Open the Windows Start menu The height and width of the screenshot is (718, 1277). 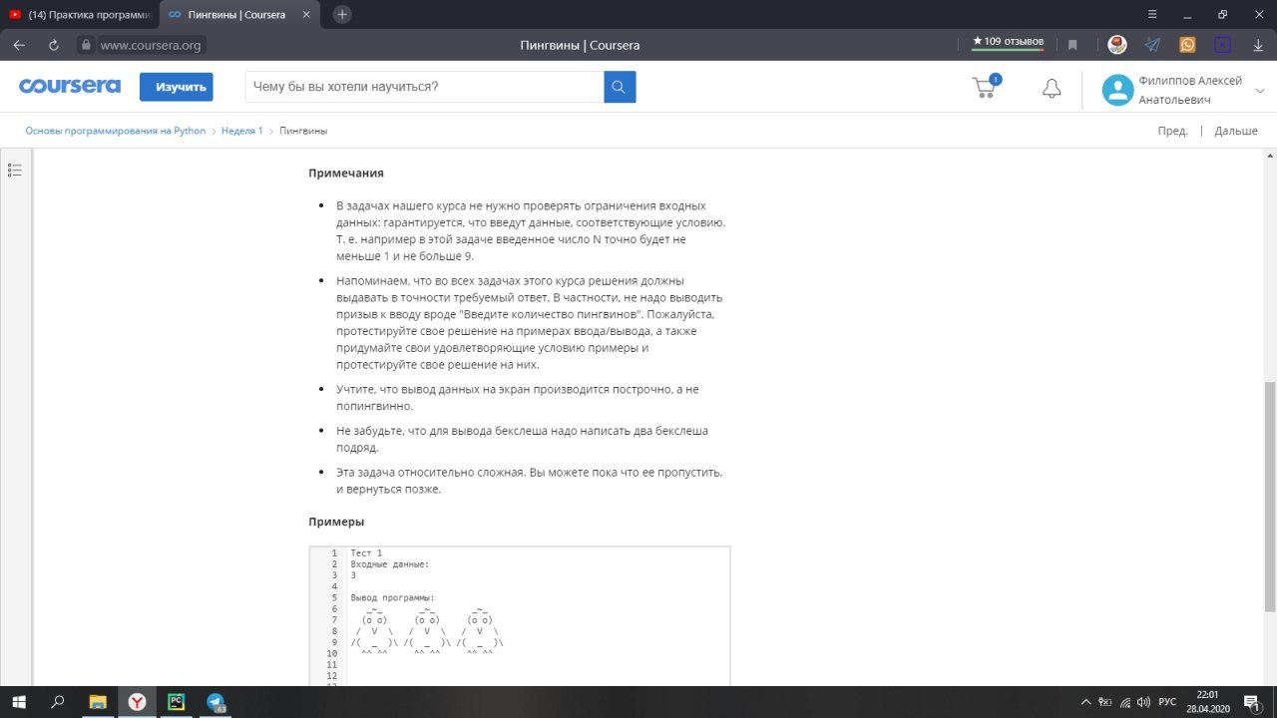19,702
